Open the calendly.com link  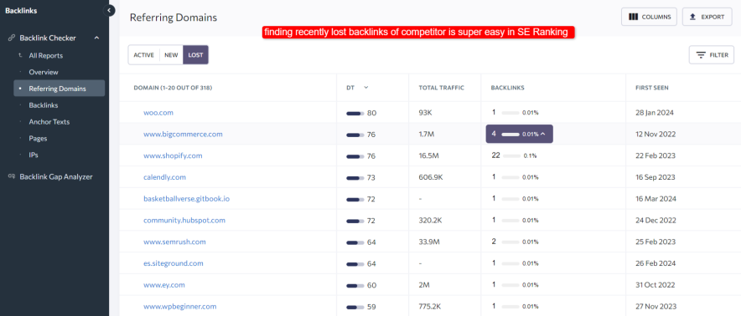click(x=164, y=177)
